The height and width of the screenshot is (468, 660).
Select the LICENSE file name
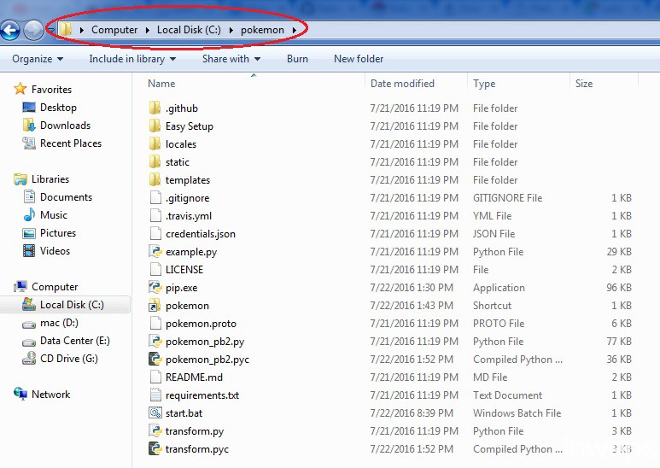(184, 270)
